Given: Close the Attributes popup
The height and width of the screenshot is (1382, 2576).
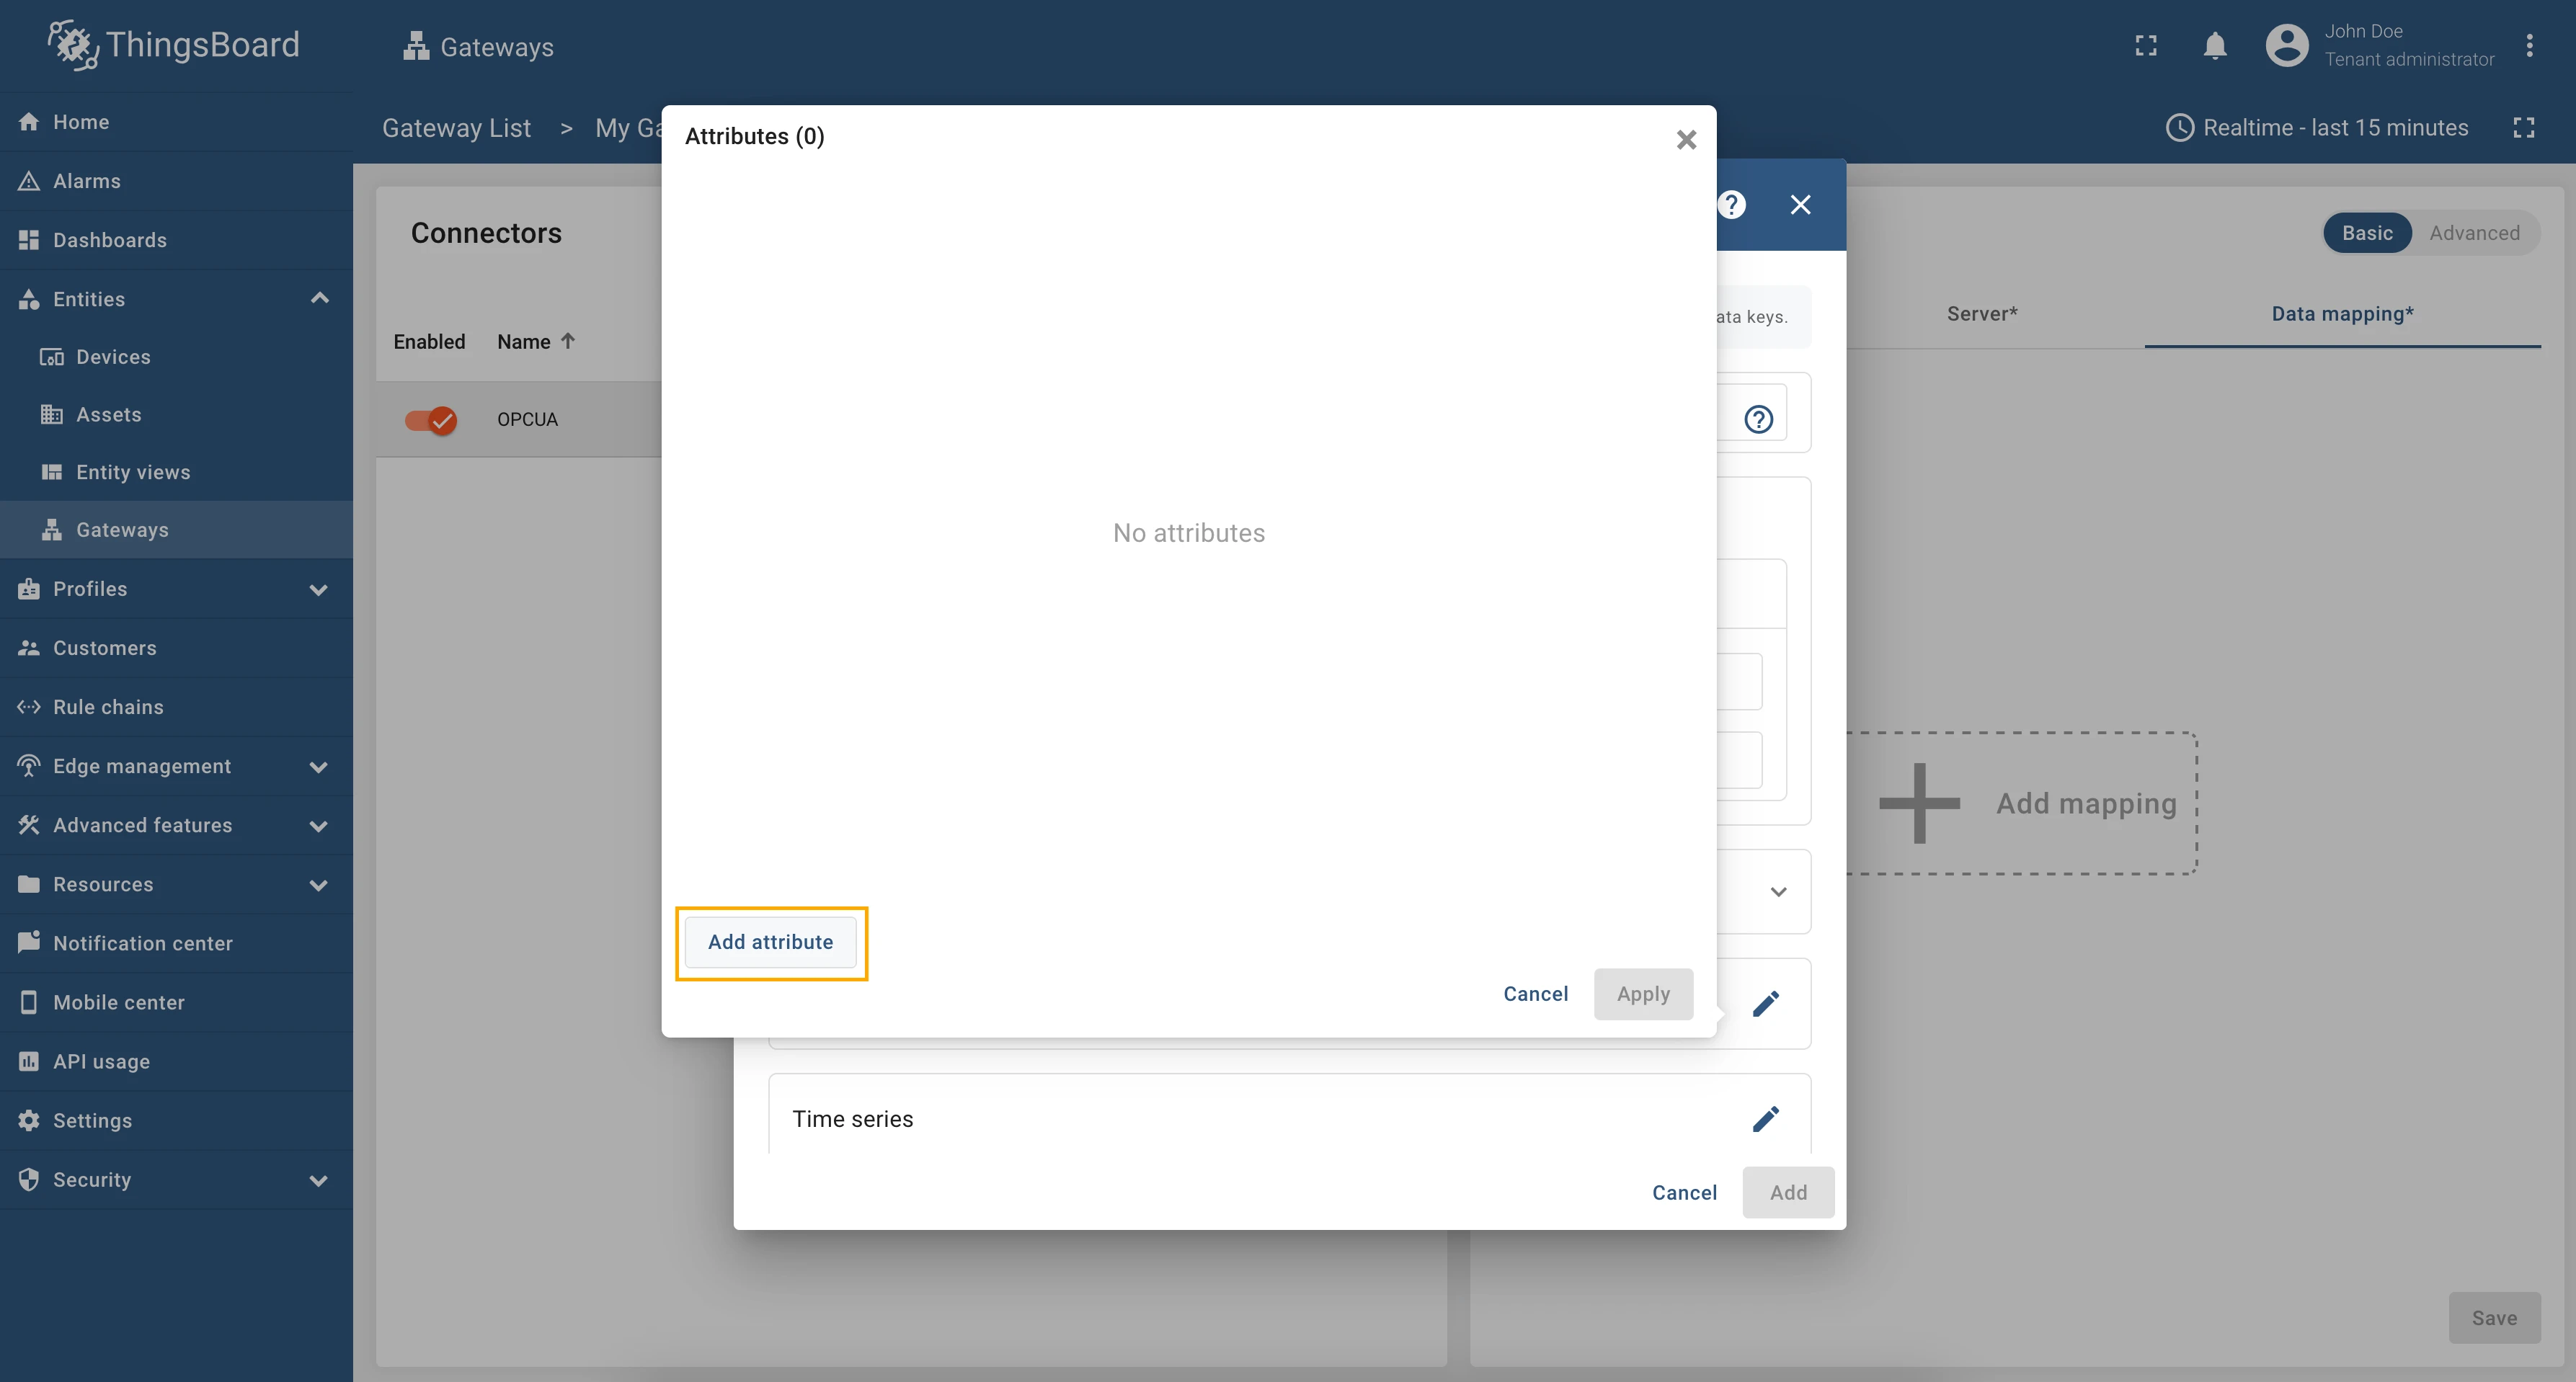Looking at the screenshot, I should tap(1686, 140).
